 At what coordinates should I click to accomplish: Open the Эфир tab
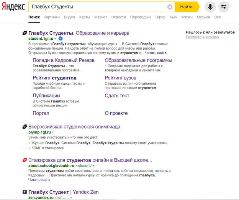click(x=160, y=17)
